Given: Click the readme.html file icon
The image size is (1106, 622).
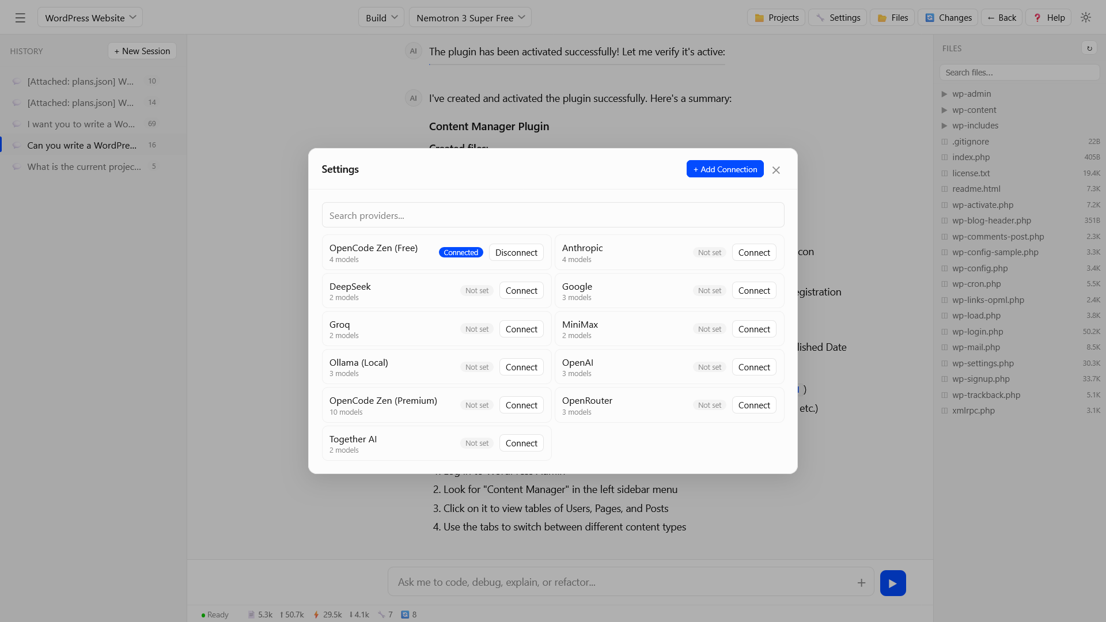Looking at the screenshot, I should click(944, 189).
